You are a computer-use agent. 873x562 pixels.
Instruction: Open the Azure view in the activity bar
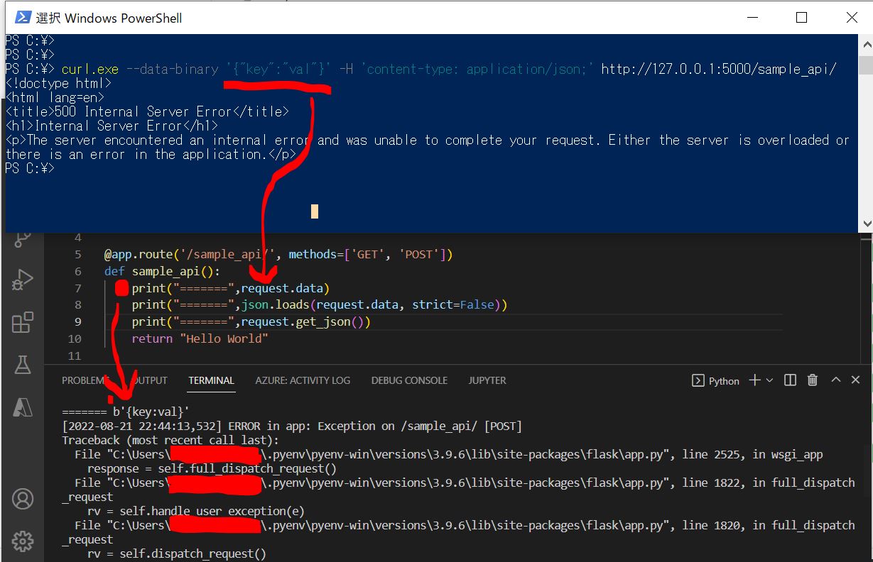[x=23, y=407]
